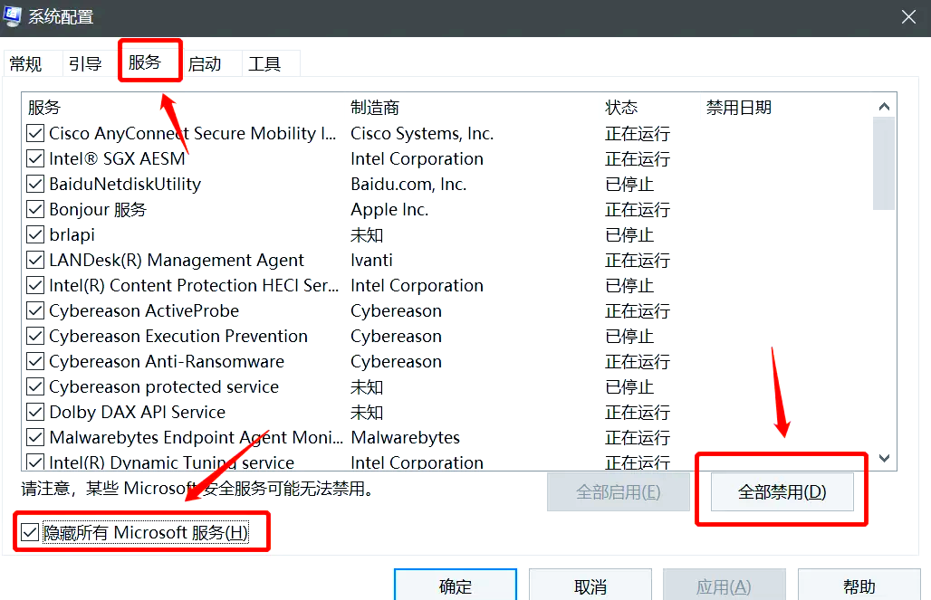The image size is (931, 600).
Task: Uncheck LANDesk(R) Management Agent
Action: (x=35, y=260)
